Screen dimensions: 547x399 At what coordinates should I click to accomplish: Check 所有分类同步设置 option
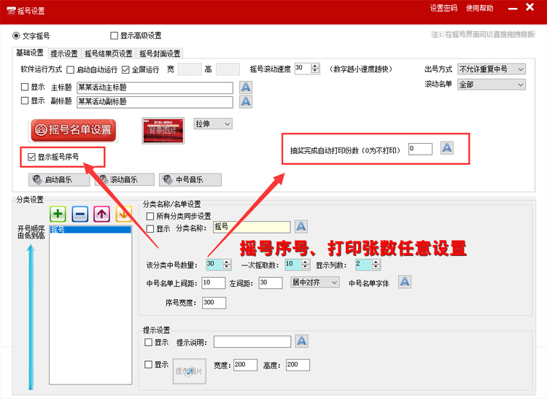pyautogui.click(x=150, y=216)
